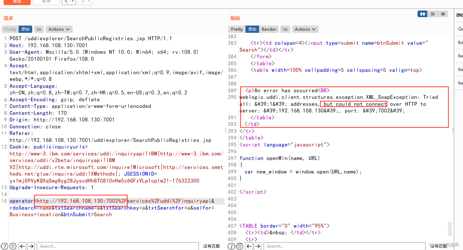463x250 pixels.
Task: Open Actions dropdown in request pane
Action: (x=59, y=29)
